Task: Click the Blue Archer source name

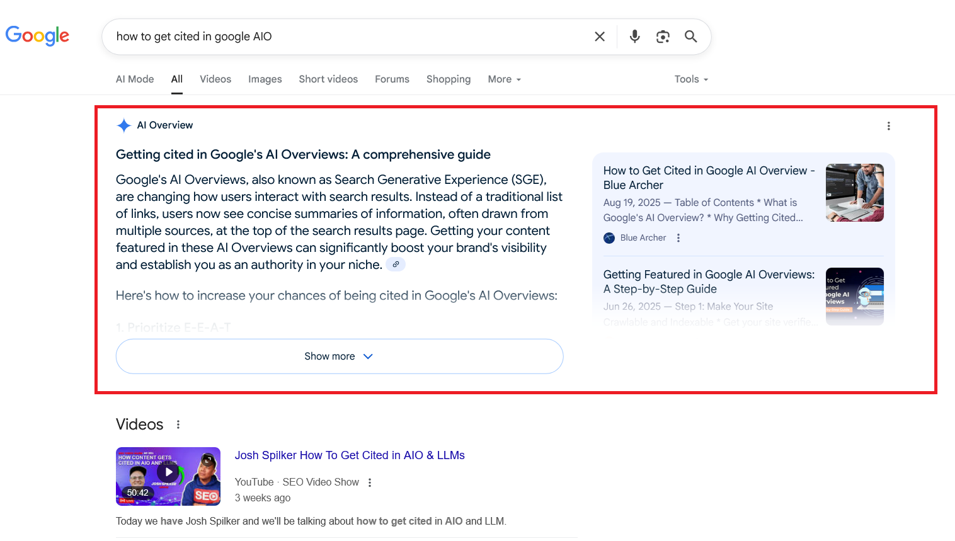Action: 643,238
